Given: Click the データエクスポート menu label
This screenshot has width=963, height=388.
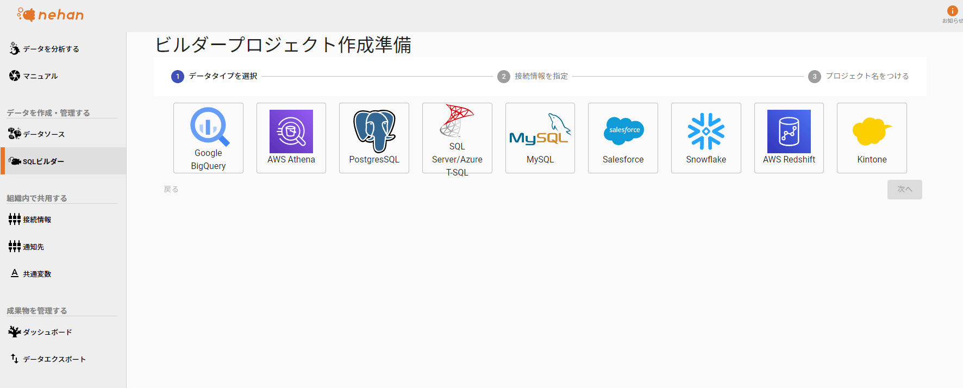Looking at the screenshot, I should 54,359.
